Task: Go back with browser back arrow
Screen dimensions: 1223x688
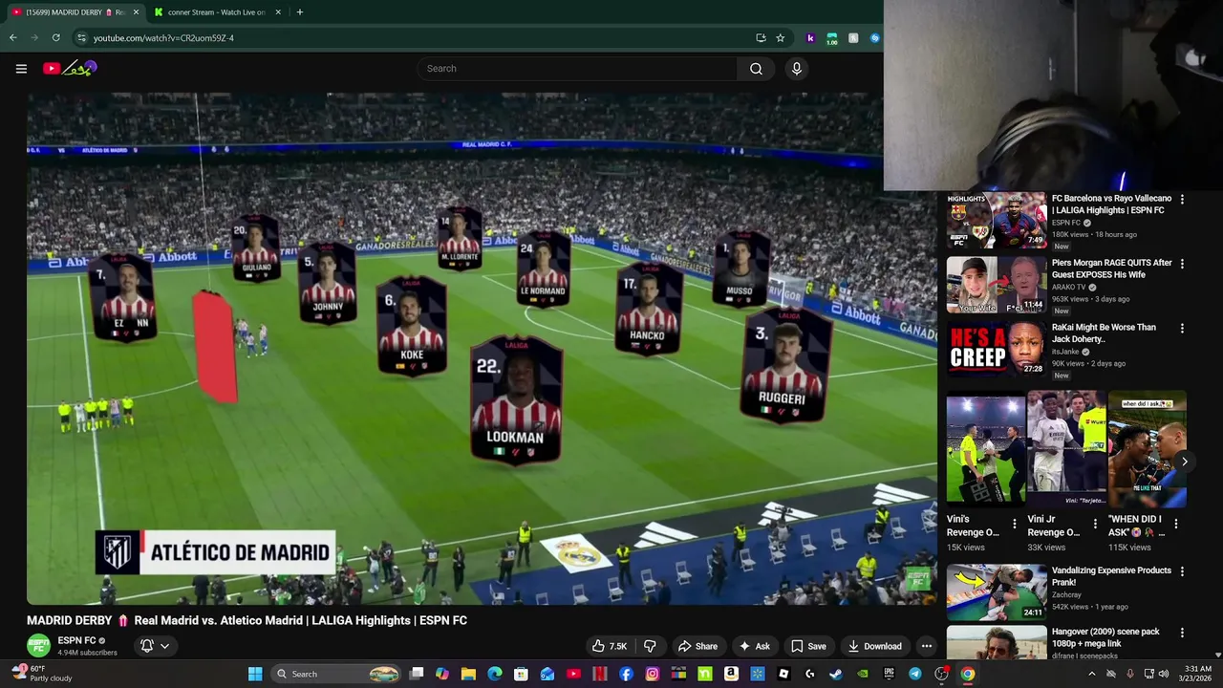Action: pos(12,37)
